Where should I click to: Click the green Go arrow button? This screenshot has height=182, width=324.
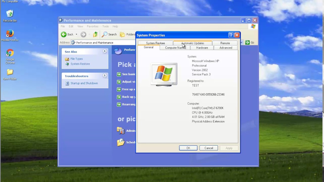247,42
